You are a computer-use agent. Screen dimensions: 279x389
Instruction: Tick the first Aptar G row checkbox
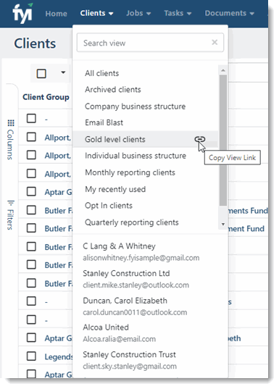[31, 191]
